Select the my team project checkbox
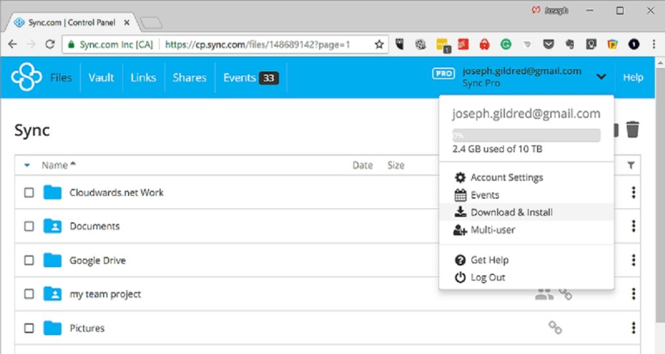This screenshot has width=665, height=354. click(x=29, y=294)
